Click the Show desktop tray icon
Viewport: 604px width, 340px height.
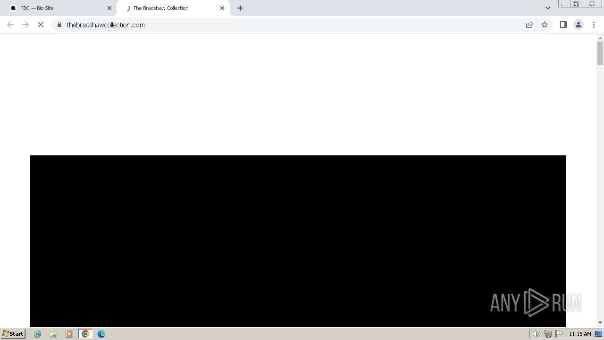(x=598, y=334)
